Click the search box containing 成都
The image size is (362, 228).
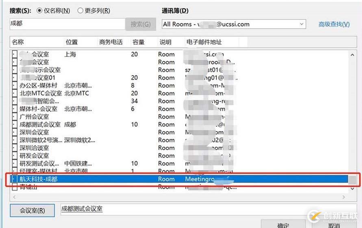(67, 24)
